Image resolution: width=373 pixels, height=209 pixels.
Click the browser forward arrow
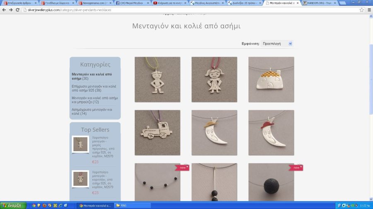pos(11,9)
